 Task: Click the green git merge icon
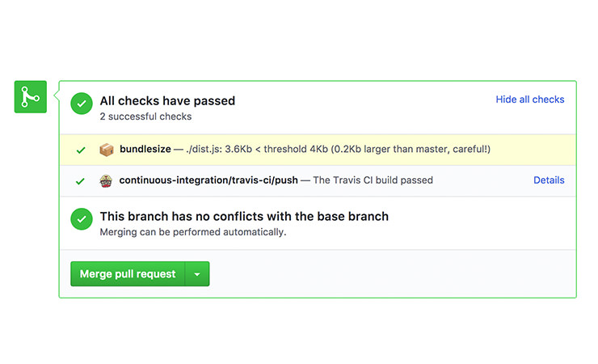coord(31,98)
